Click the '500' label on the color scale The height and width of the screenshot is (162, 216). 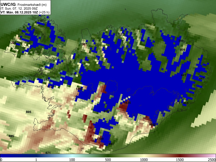(108, 160)
